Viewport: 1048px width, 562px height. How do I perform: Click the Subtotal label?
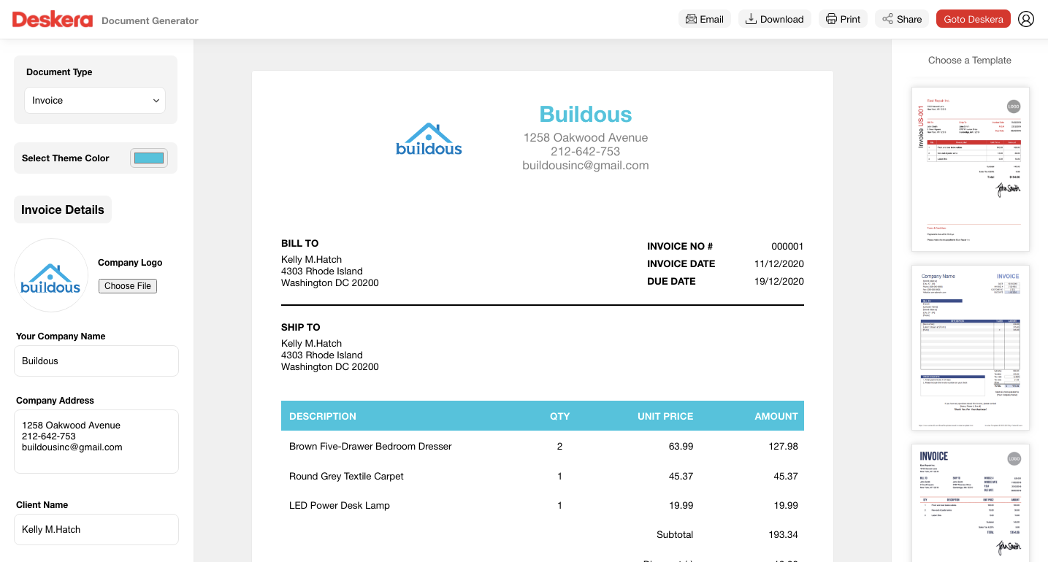pyautogui.click(x=675, y=534)
